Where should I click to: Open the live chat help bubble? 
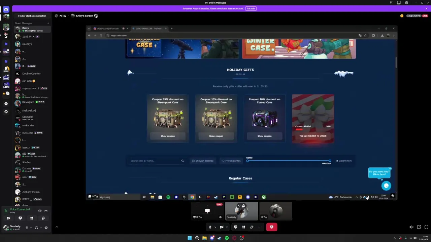pyautogui.click(x=386, y=186)
